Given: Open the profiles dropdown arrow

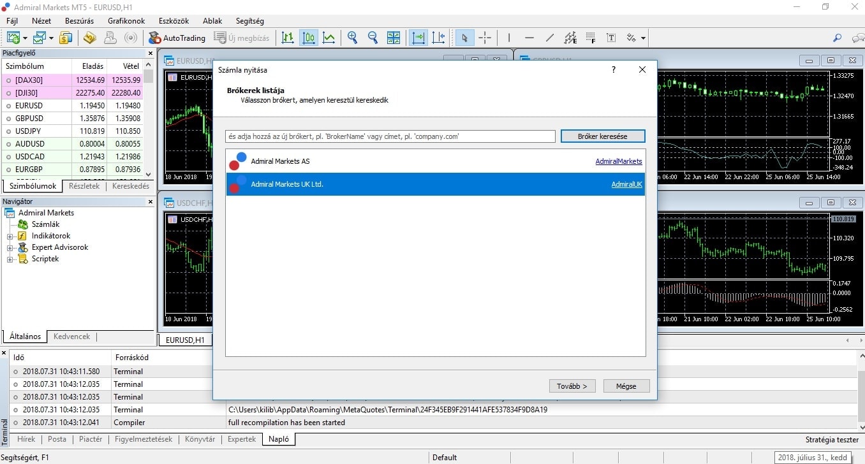Looking at the screenshot, I should tap(51, 38).
